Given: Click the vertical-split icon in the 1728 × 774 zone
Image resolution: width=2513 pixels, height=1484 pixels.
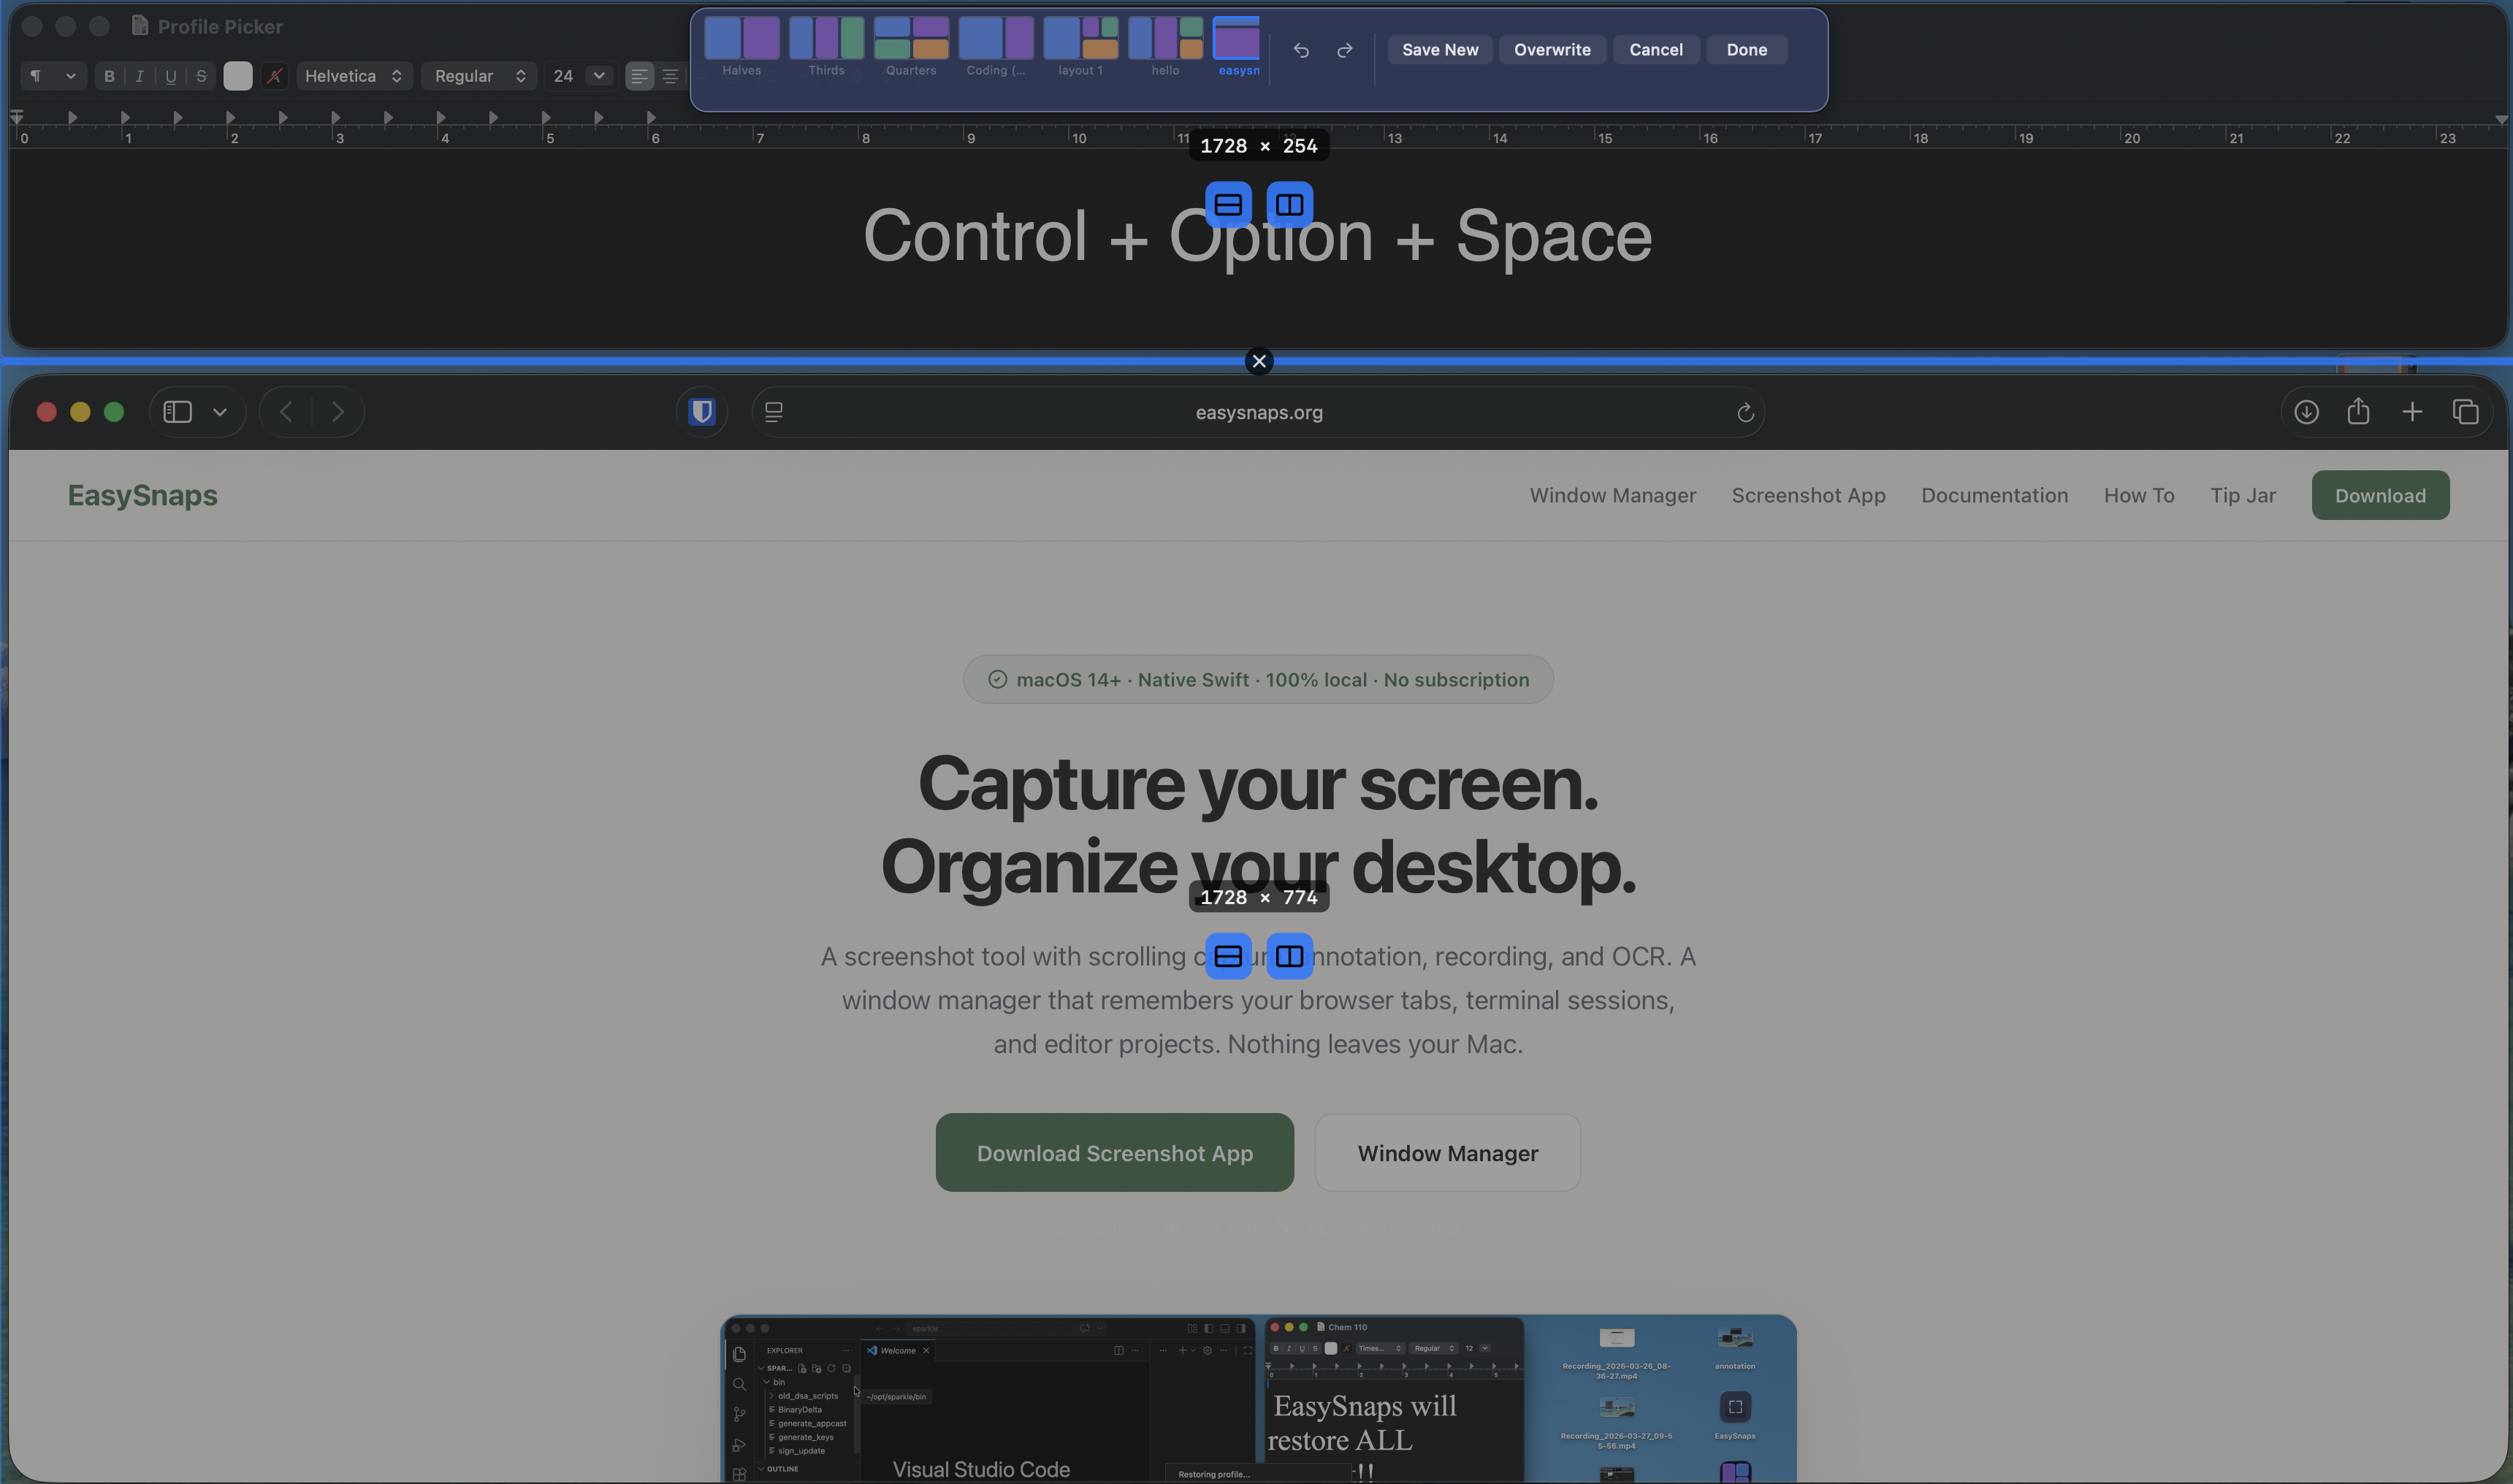Looking at the screenshot, I should (1290, 956).
